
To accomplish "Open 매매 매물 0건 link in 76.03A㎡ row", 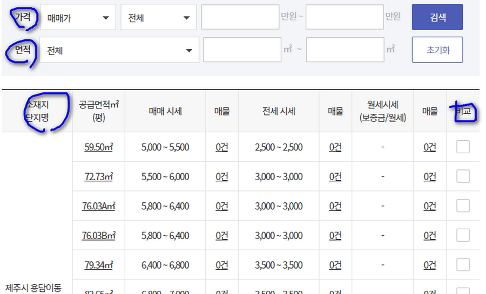I will [x=221, y=206].
